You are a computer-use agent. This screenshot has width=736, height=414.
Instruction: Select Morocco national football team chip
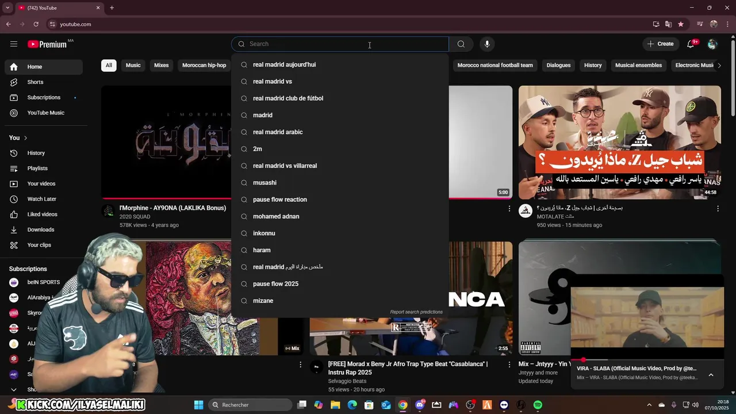pyautogui.click(x=495, y=65)
